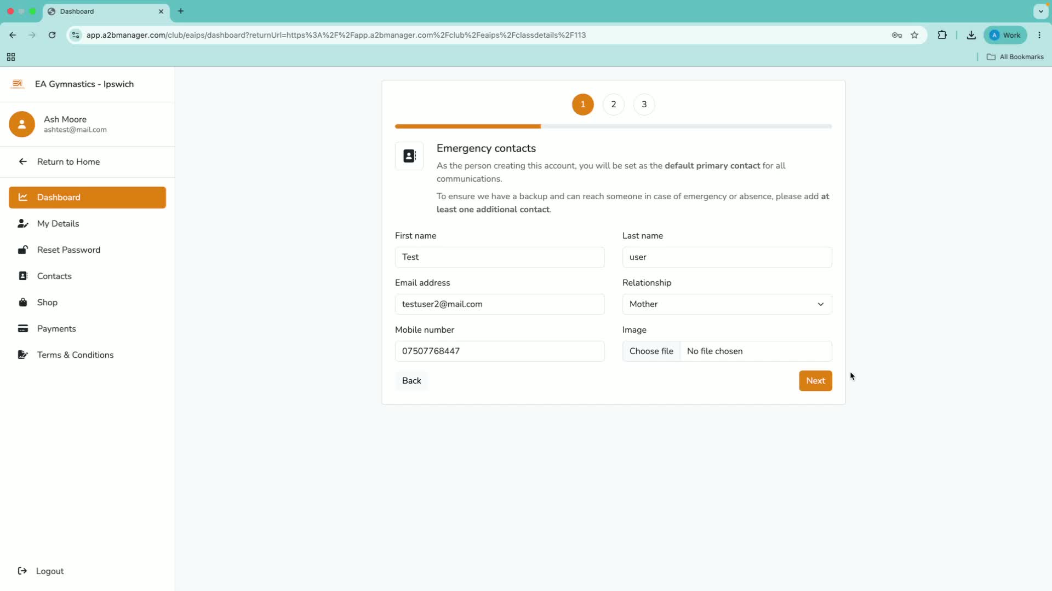Image resolution: width=1052 pixels, height=591 pixels.
Task: Click the Emergency contacts heading
Action: click(x=486, y=148)
